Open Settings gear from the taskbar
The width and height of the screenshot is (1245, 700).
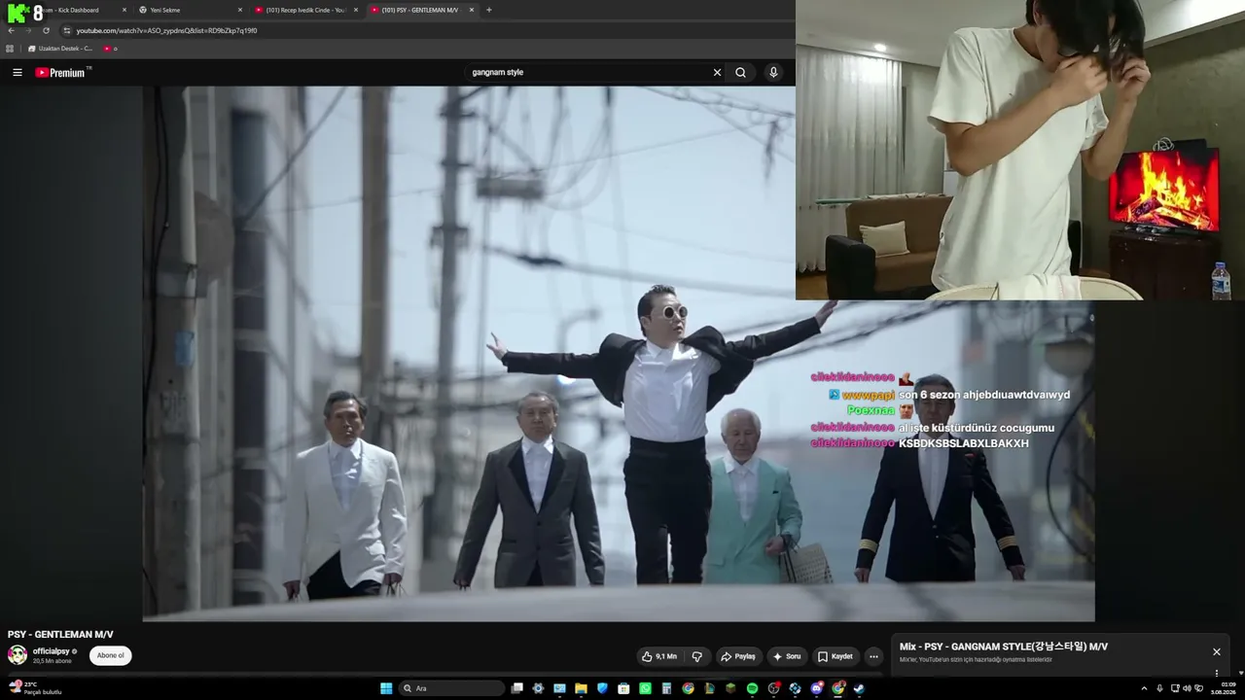pos(539,688)
